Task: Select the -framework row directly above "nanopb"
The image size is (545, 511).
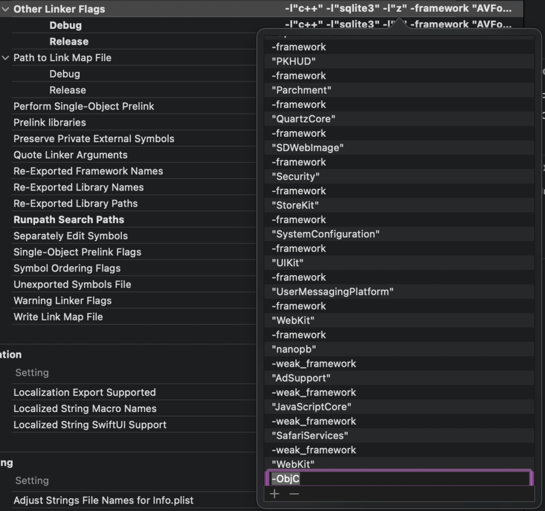Action: (399, 335)
